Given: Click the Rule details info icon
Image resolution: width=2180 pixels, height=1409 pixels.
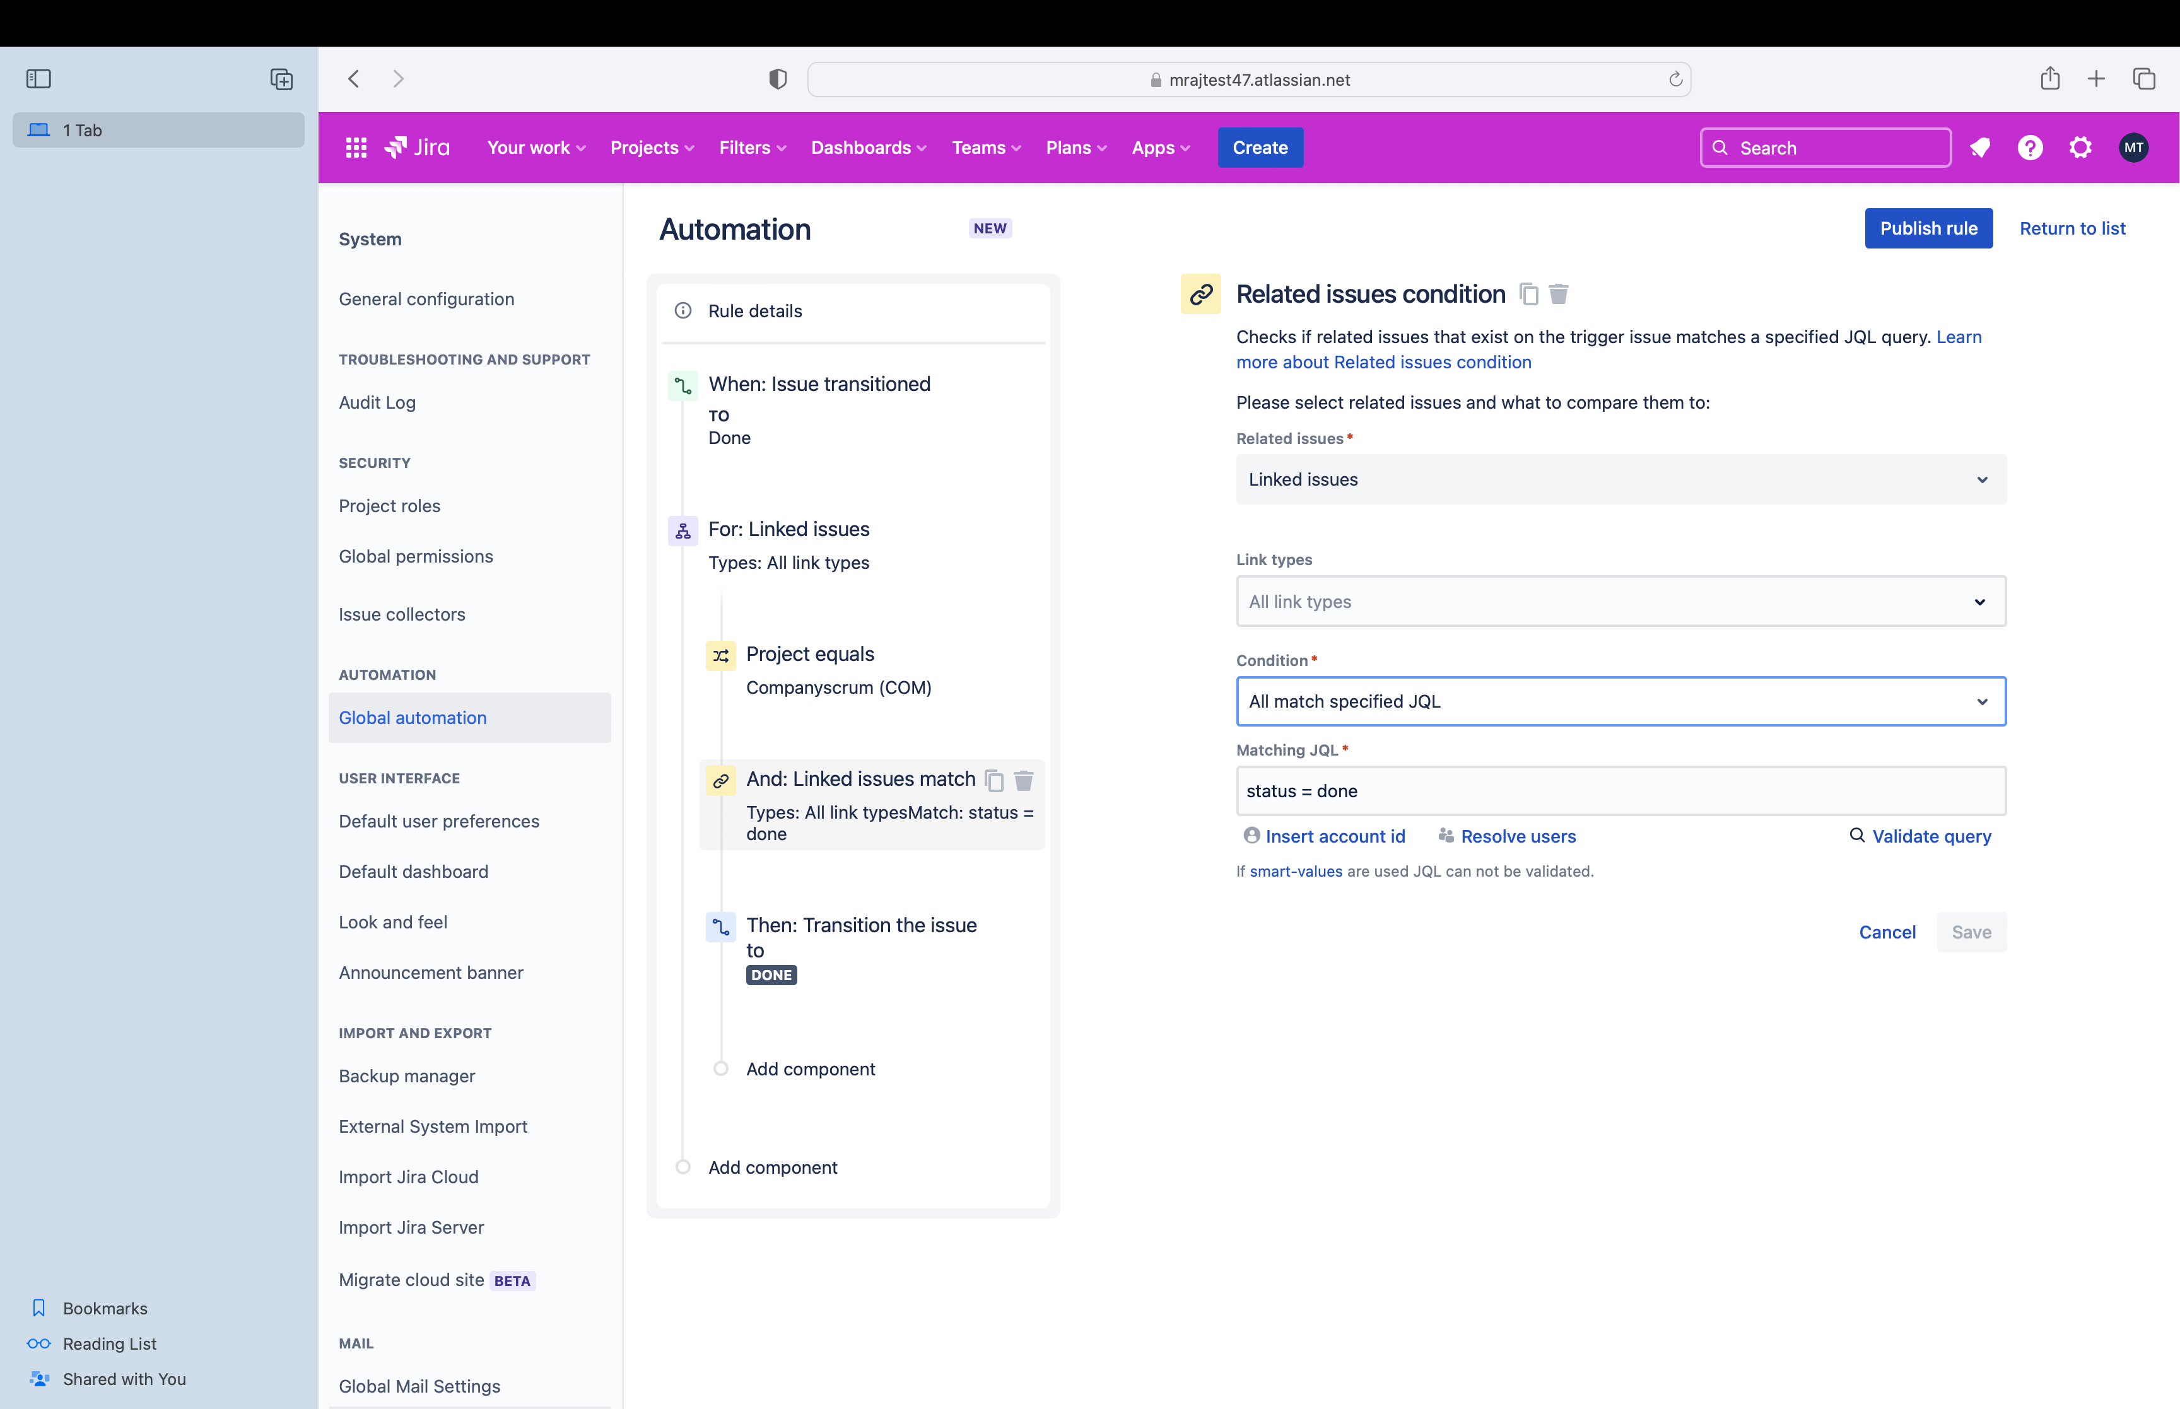Looking at the screenshot, I should pos(683,310).
